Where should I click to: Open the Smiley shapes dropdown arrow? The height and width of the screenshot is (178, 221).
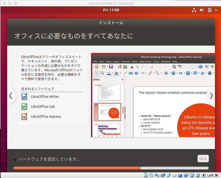pyautogui.click(x=177, y=73)
